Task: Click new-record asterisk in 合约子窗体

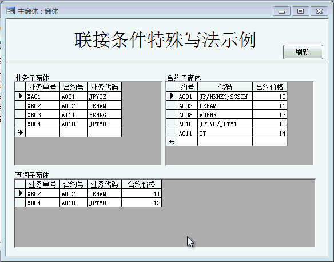Action: (172, 142)
